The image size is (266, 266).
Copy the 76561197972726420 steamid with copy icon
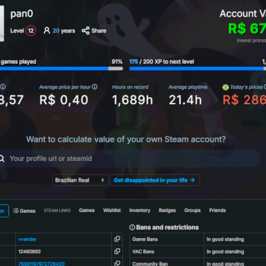117,263
